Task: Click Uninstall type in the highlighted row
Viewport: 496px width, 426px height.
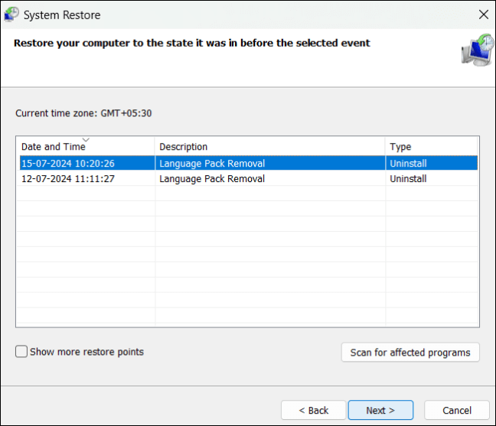Action: coord(408,163)
